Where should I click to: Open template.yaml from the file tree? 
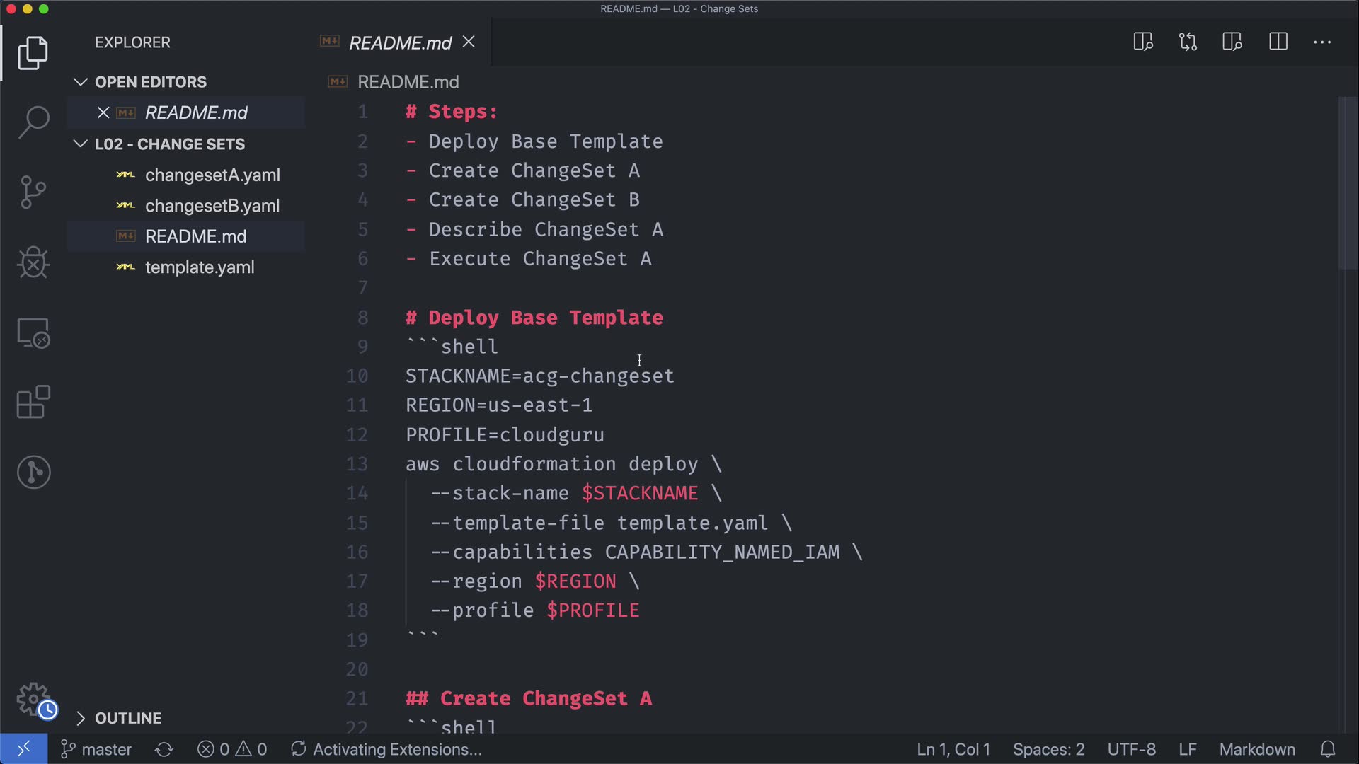coord(200,267)
